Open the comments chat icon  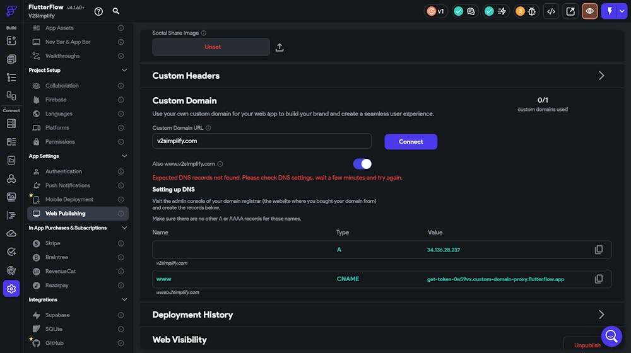pos(471,11)
